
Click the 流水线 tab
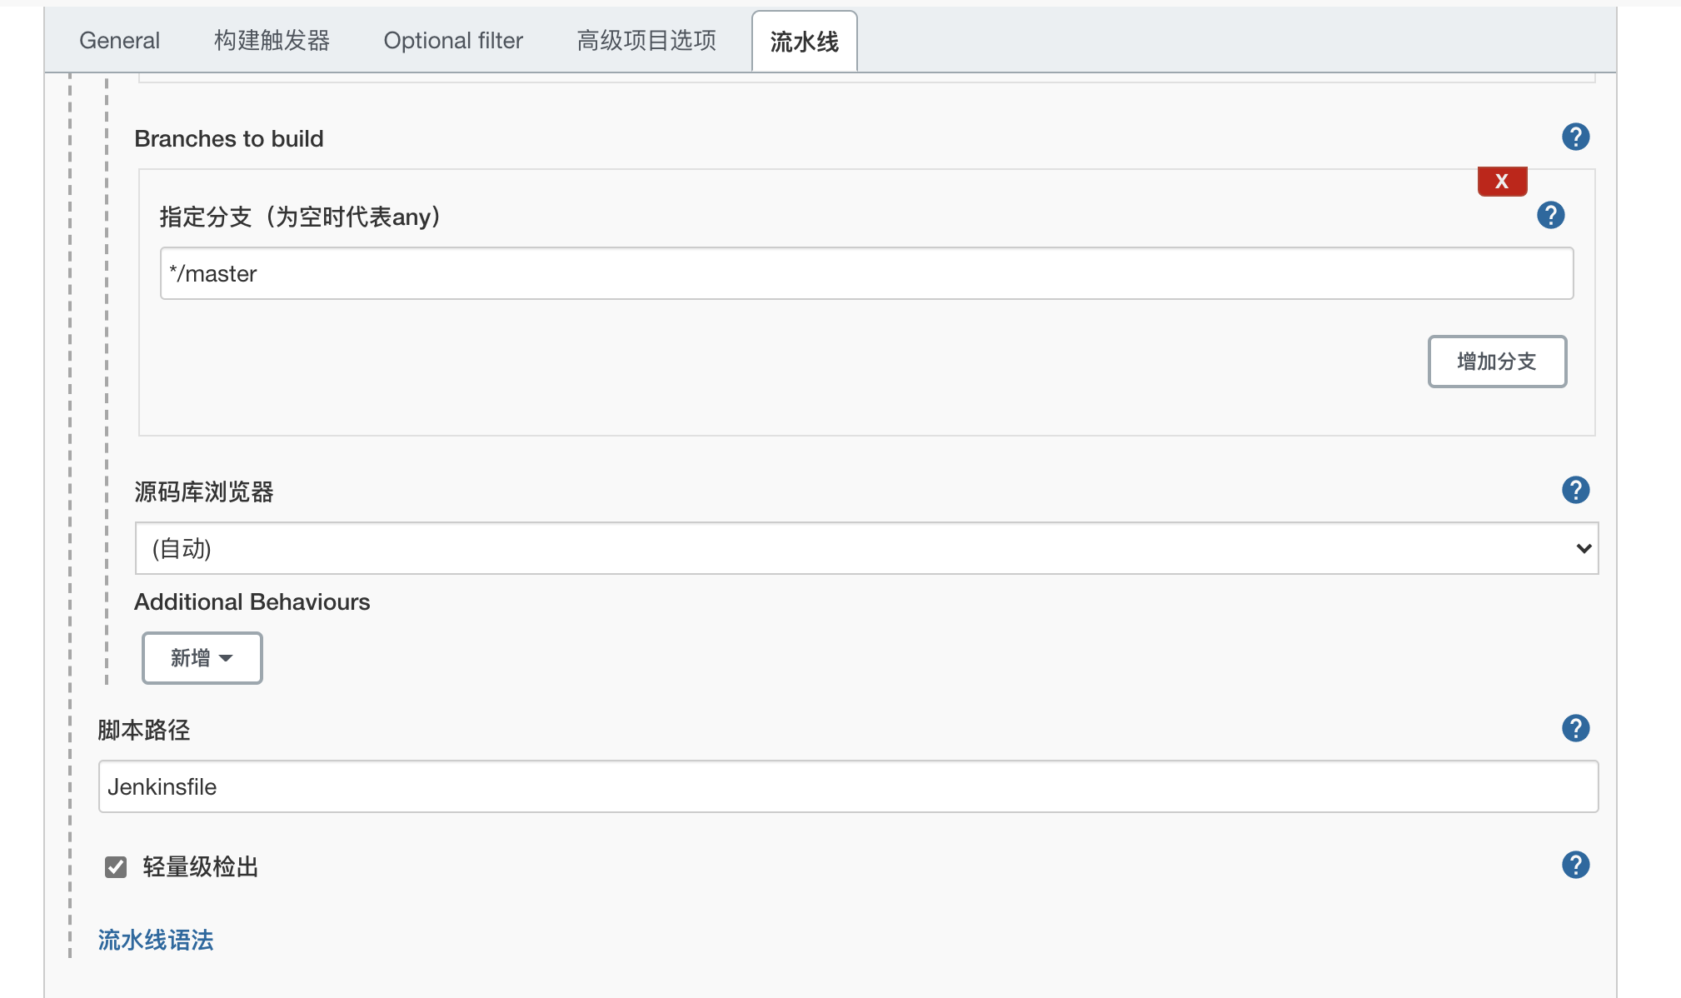(x=804, y=42)
